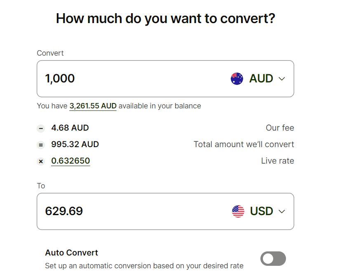The height and width of the screenshot is (279, 342).
Task: Click the minus icon beside the fee
Action: 41,128
